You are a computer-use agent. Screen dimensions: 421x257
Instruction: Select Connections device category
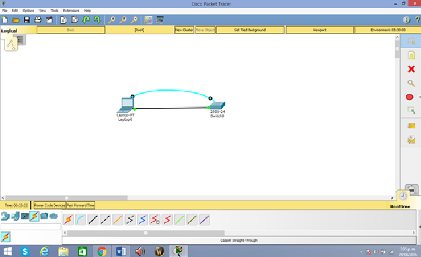click(x=34, y=216)
